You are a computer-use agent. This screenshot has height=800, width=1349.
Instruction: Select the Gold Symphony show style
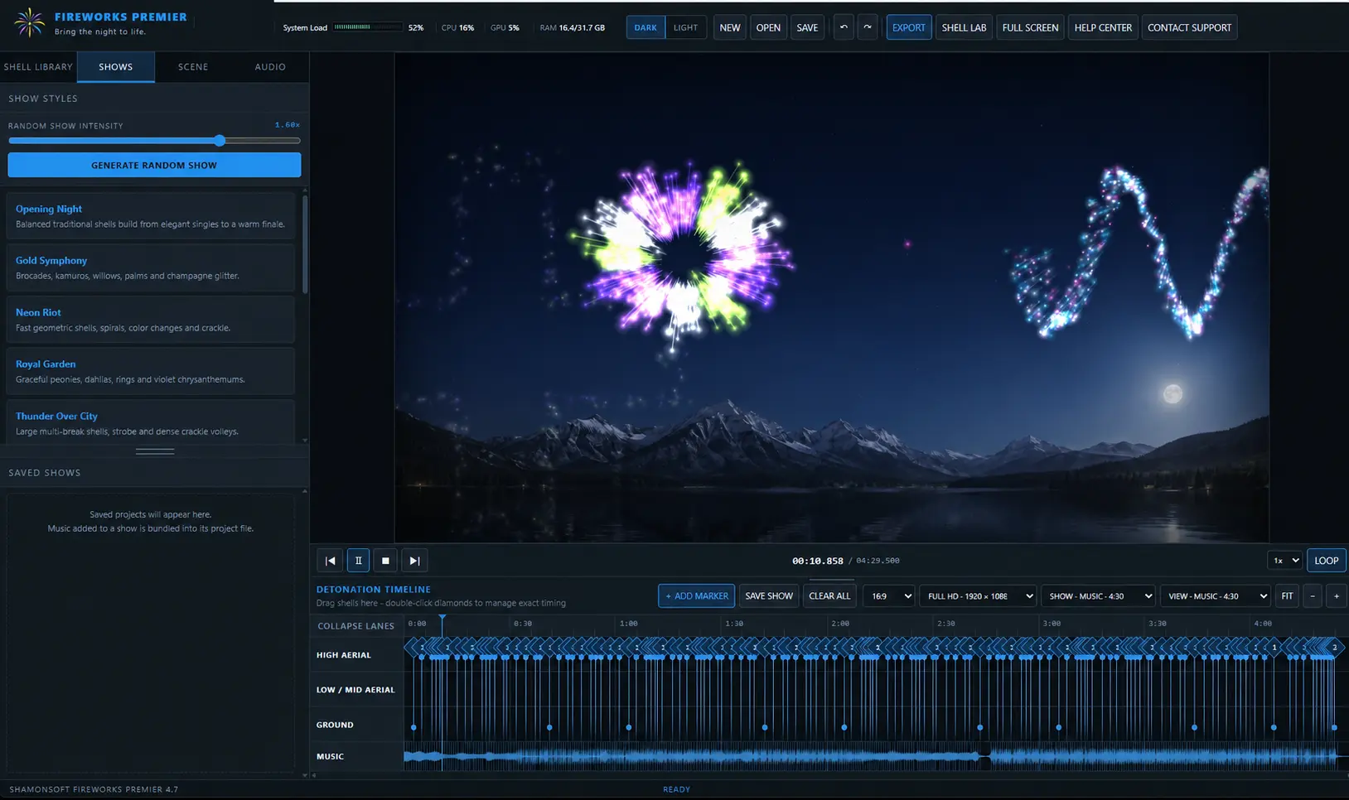click(151, 267)
